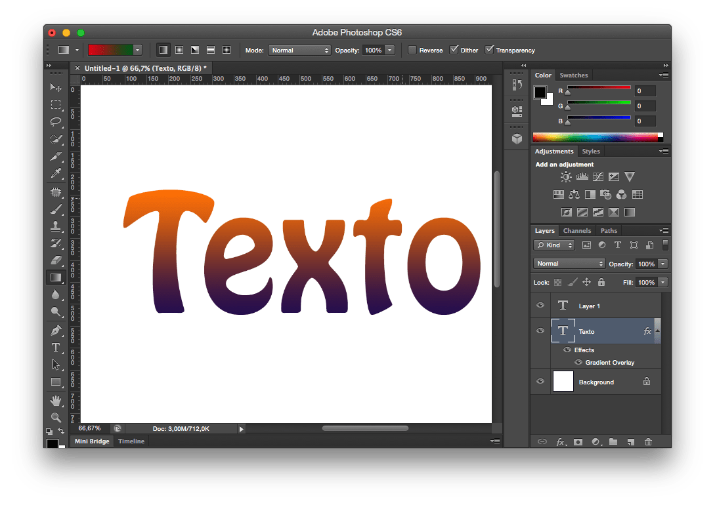The width and height of the screenshot is (715, 507).
Task: Select the Quick Selection tool
Action: coord(56,139)
